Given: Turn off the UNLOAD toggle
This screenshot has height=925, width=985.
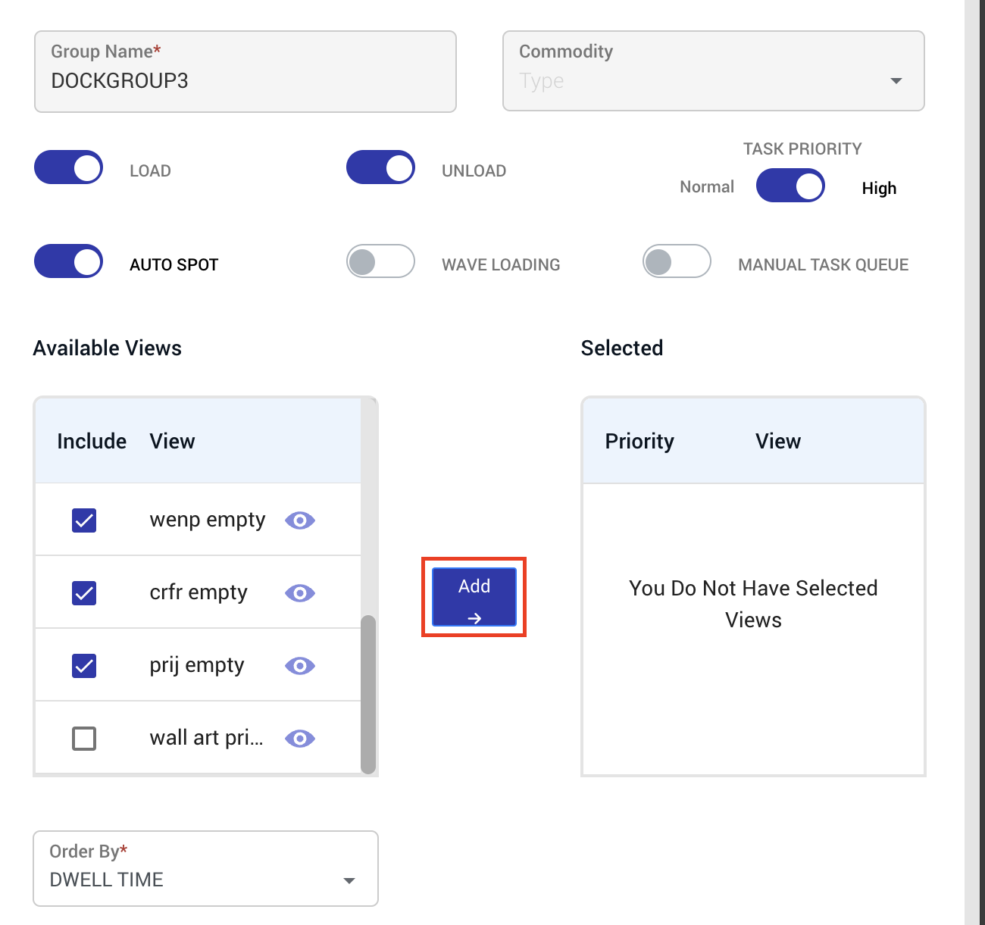Looking at the screenshot, I should tap(380, 167).
